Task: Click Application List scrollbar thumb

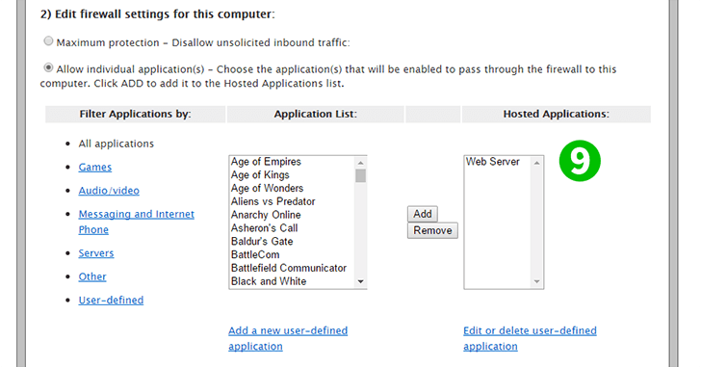Action: point(361,175)
